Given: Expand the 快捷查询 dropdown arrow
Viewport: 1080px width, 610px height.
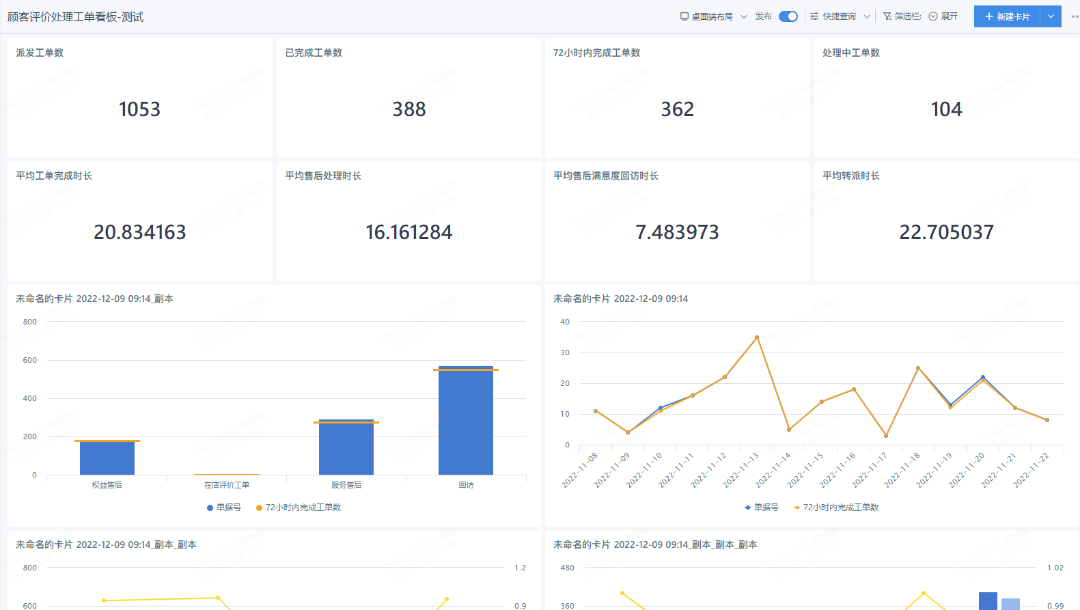Looking at the screenshot, I should (867, 16).
